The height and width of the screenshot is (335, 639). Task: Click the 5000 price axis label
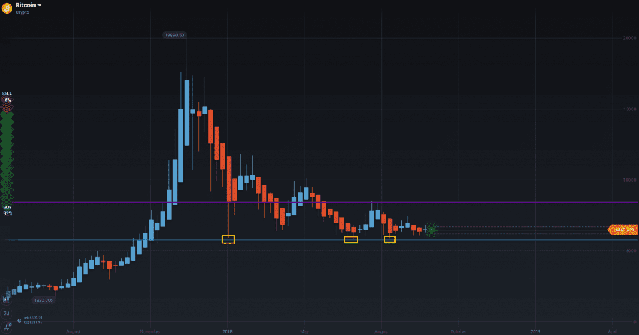pos(630,251)
